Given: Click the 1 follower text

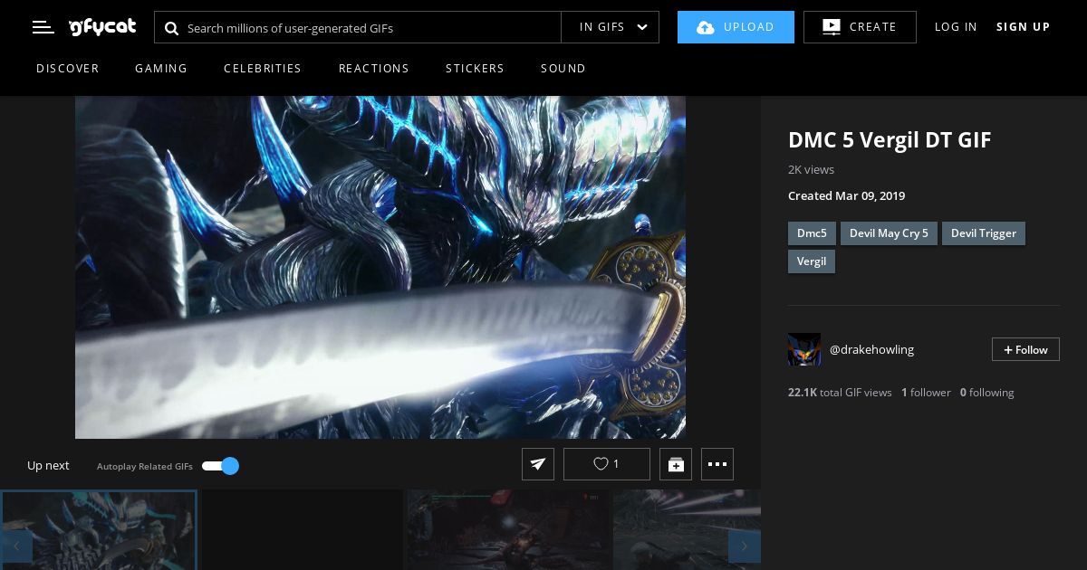Looking at the screenshot, I should (926, 393).
